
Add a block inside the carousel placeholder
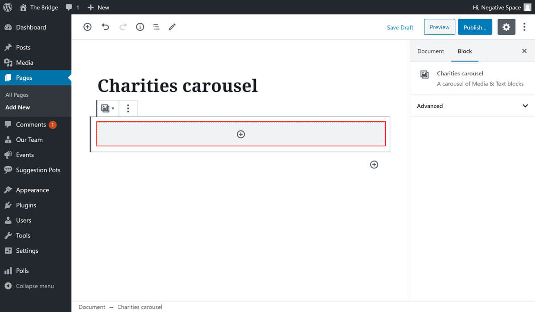241,134
